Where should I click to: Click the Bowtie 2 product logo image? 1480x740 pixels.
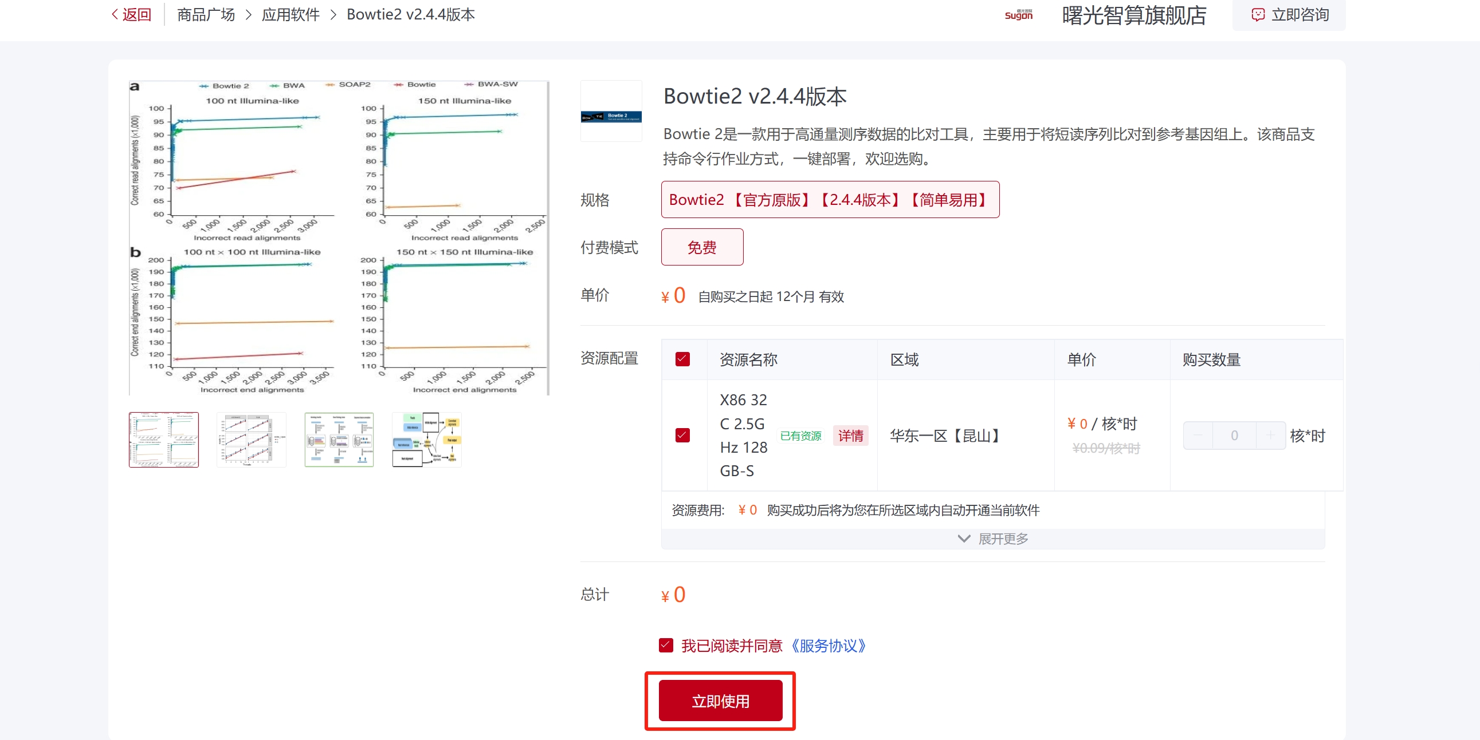611,117
